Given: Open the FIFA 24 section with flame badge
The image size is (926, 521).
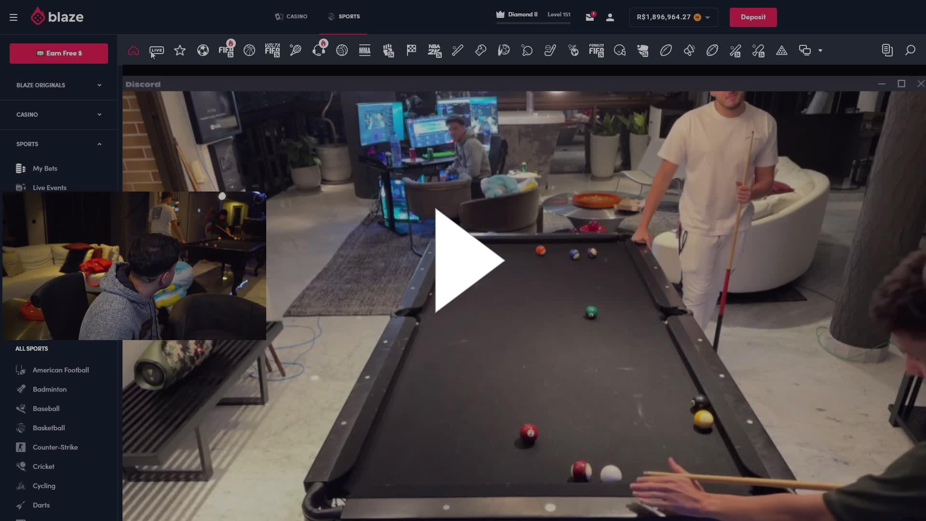Looking at the screenshot, I should 226,50.
